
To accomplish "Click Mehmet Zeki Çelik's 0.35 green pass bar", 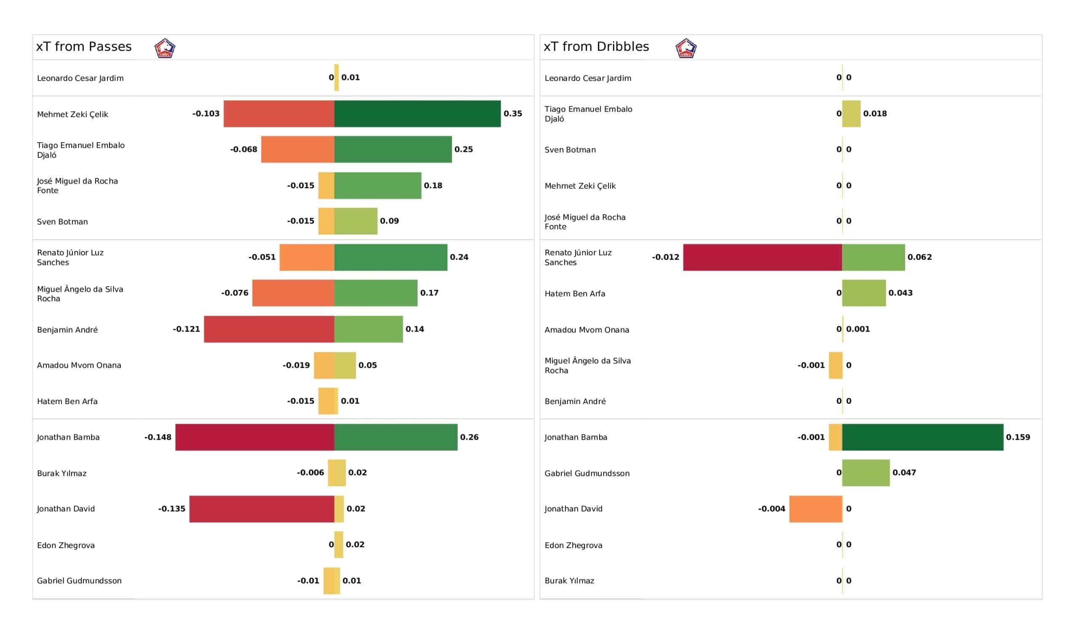I will (x=417, y=114).
